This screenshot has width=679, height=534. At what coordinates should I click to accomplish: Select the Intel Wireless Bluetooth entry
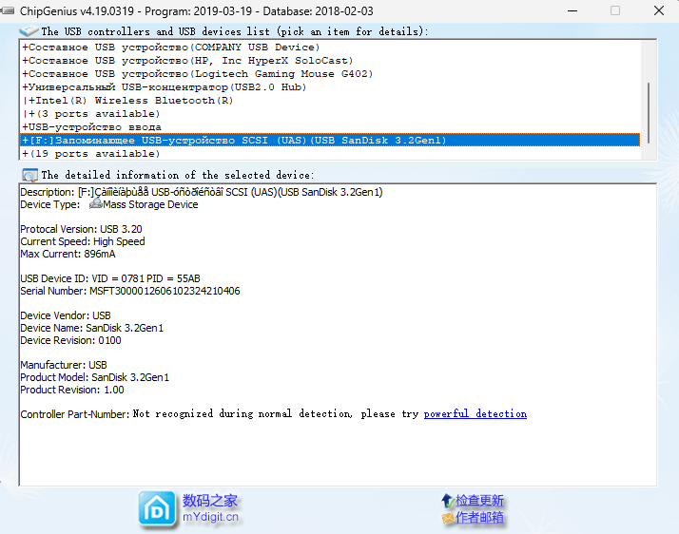(x=330, y=101)
